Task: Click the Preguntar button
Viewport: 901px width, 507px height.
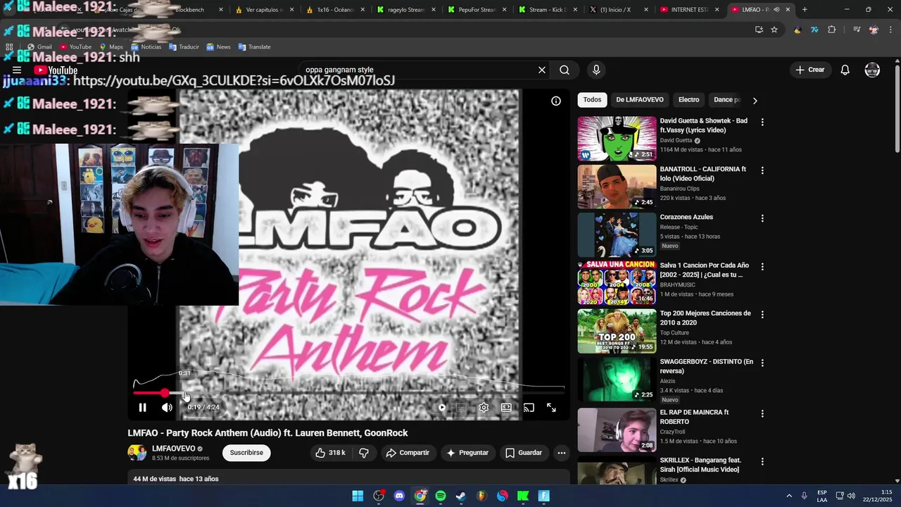Action: (x=467, y=453)
